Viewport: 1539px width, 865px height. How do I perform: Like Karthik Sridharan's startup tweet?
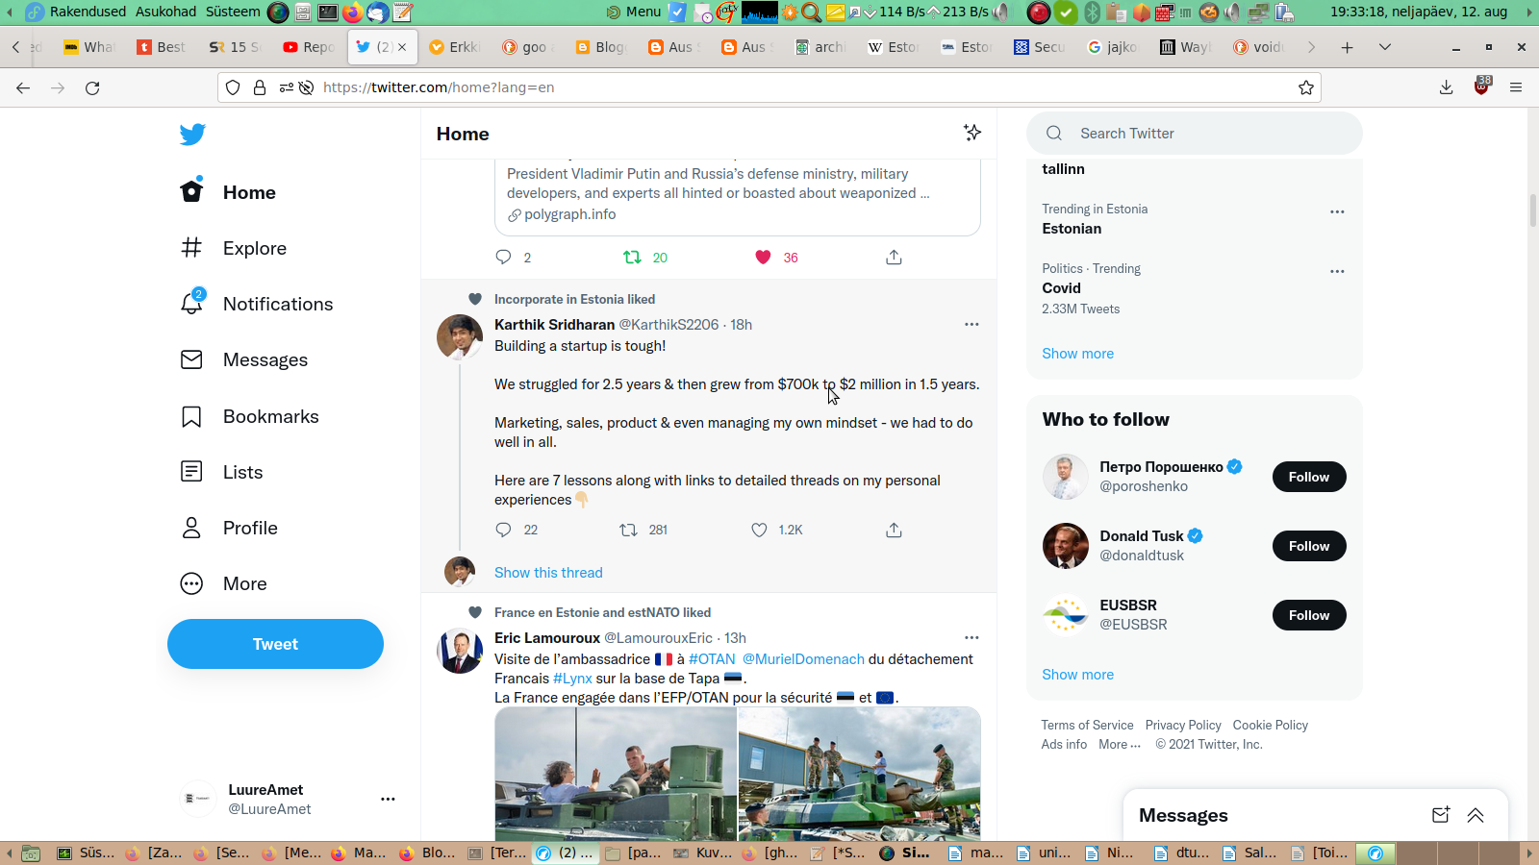[759, 530]
